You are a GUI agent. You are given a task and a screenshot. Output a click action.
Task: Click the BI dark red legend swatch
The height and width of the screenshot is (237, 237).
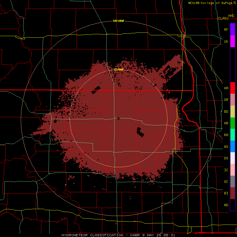[233, 193]
